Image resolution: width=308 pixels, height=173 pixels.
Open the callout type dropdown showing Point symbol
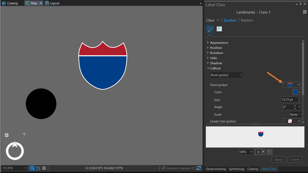(226, 75)
